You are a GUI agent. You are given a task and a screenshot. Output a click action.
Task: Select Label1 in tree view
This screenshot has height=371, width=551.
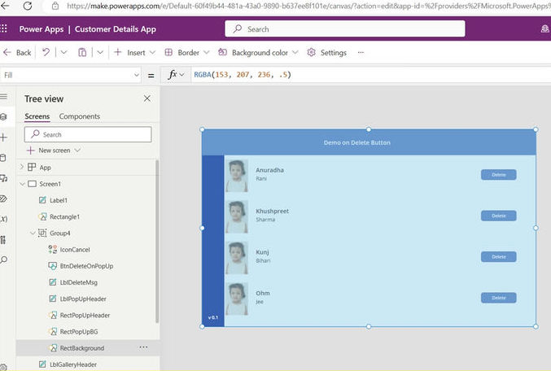pyautogui.click(x=59, y=200)
